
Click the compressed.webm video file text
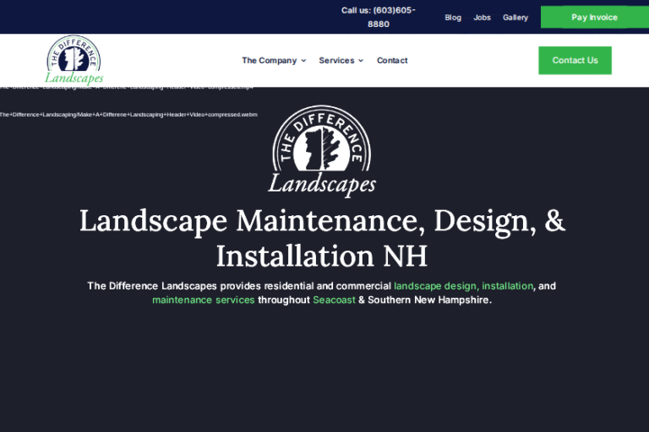128,114
